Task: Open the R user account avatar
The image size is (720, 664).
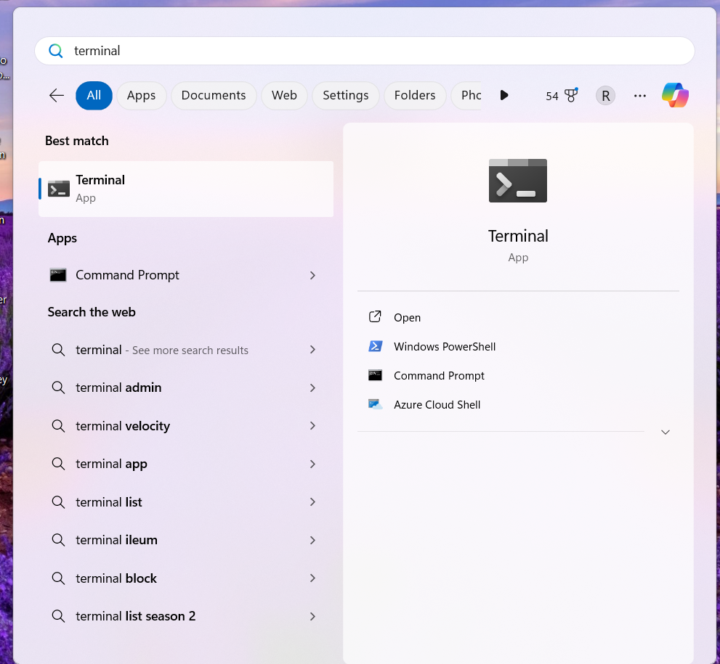Action: (605, 95)
